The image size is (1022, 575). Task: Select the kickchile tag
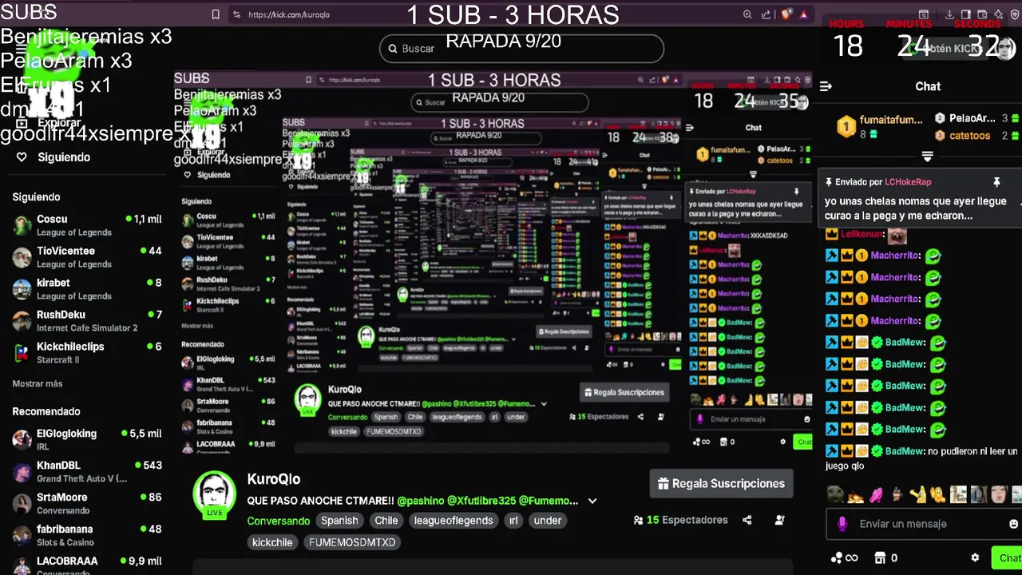(272, 542)
